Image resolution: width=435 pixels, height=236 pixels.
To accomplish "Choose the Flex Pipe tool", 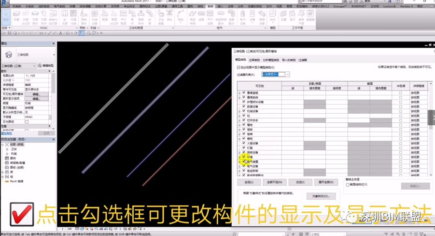I will 150,17.
